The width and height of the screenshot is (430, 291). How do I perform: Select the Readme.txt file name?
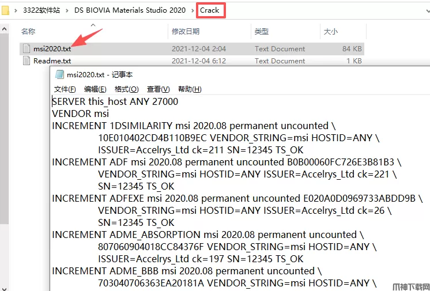click(x=52, y=61)
